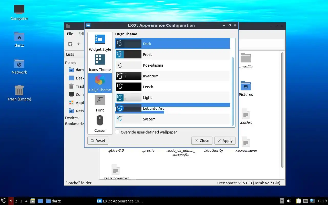Click the theme list vertical scrollbar
This screenshot has width=328, height=205.
233,91
